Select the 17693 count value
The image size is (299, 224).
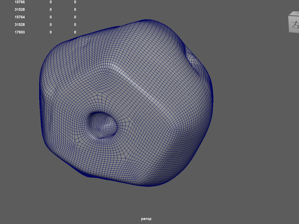[x=20, y=32]
